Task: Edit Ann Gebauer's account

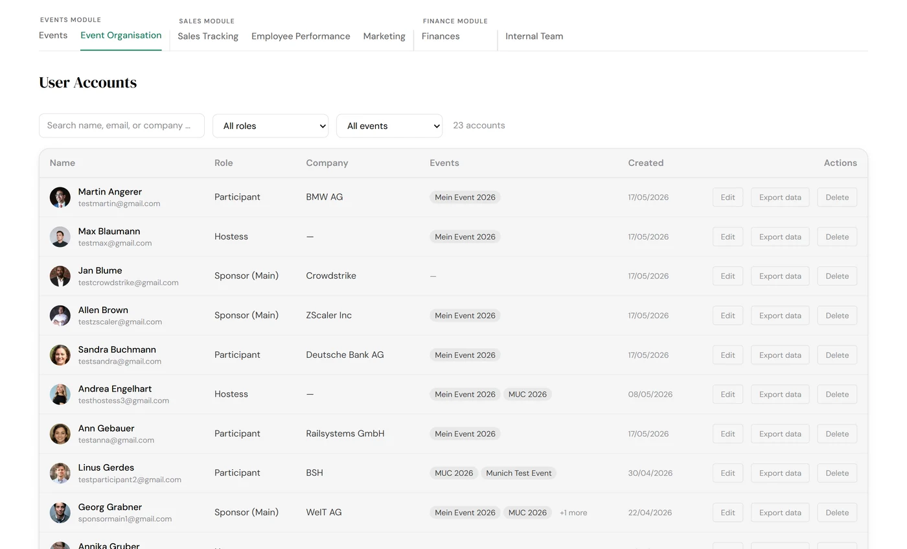Action: point(728,434)
